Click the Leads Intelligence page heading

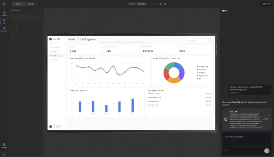coord(82,40)
